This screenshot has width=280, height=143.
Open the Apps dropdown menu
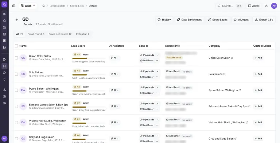pyautogui.click(x=28, y=6)
